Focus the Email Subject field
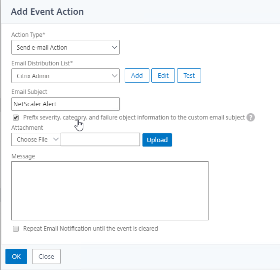This screenshot has width=280, height=270. (66, 104)
